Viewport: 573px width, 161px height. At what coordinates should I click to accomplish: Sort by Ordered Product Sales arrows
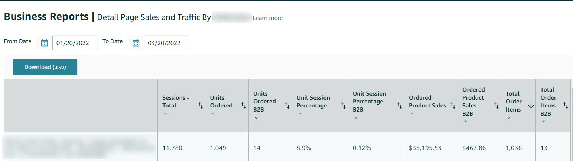pyautogui.click(x=453, y=106)
